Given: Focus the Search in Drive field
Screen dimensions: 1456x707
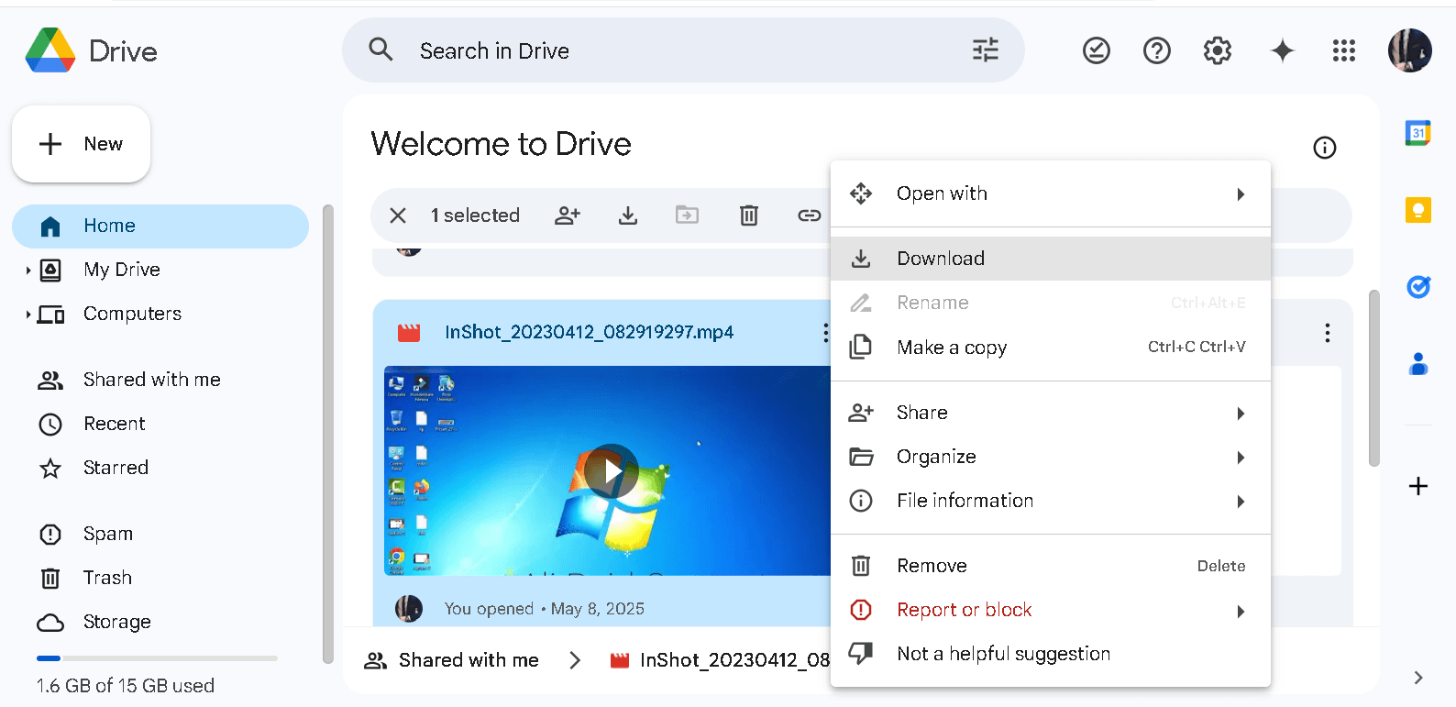Looking at the screenshot, I should tap(683, 50).
